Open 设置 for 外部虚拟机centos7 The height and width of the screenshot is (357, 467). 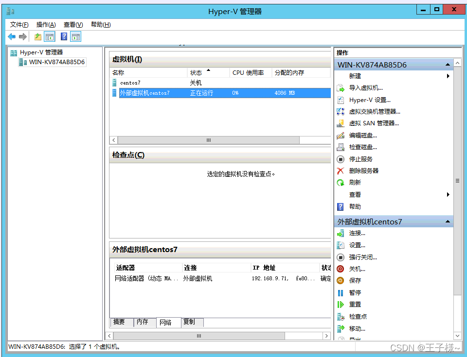tap(357, 245)
